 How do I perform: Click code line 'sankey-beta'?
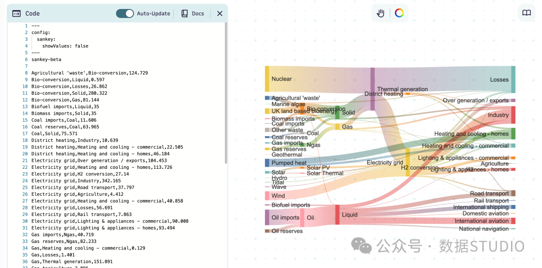[46, 59]
